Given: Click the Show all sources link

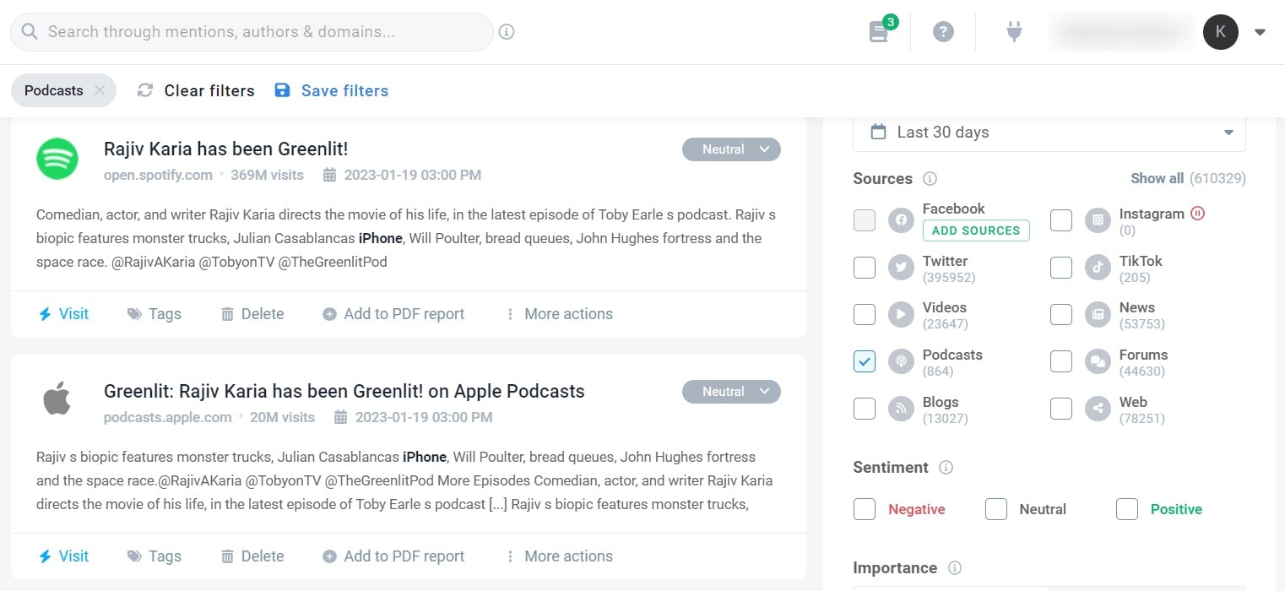Looking at the screenshot, I should [x=1157, y=178].
